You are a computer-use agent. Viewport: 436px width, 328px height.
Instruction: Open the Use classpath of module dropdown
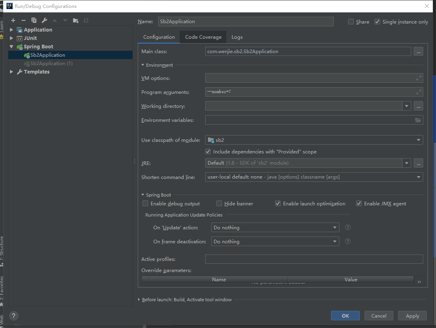[418, 140]
